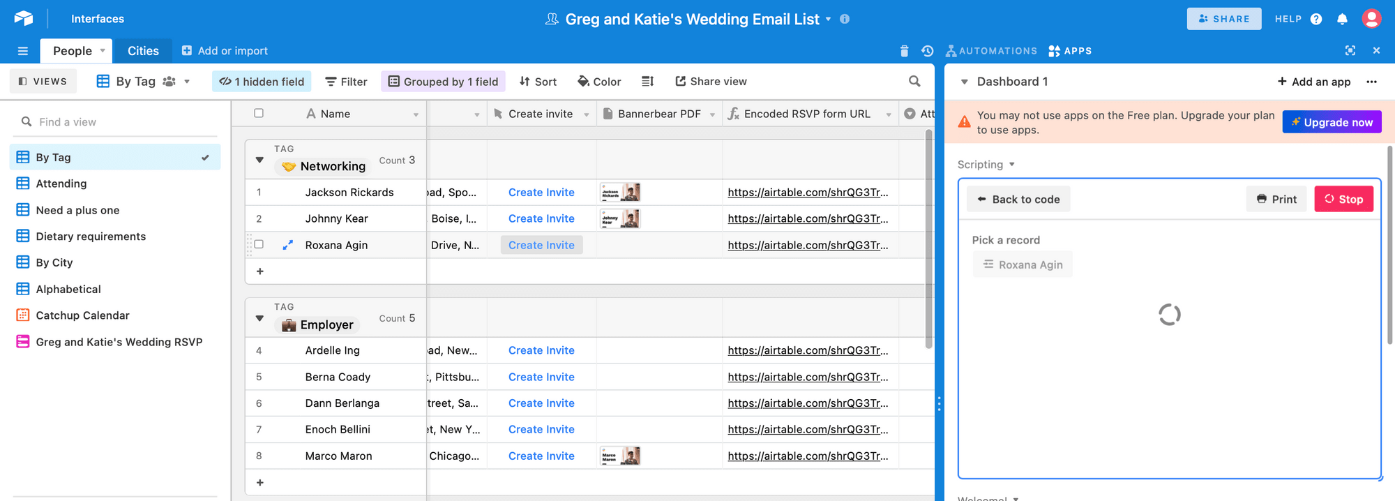
Task: Open Greg and Katie's Wedding RSVP form view
Action: coord(115,342)
